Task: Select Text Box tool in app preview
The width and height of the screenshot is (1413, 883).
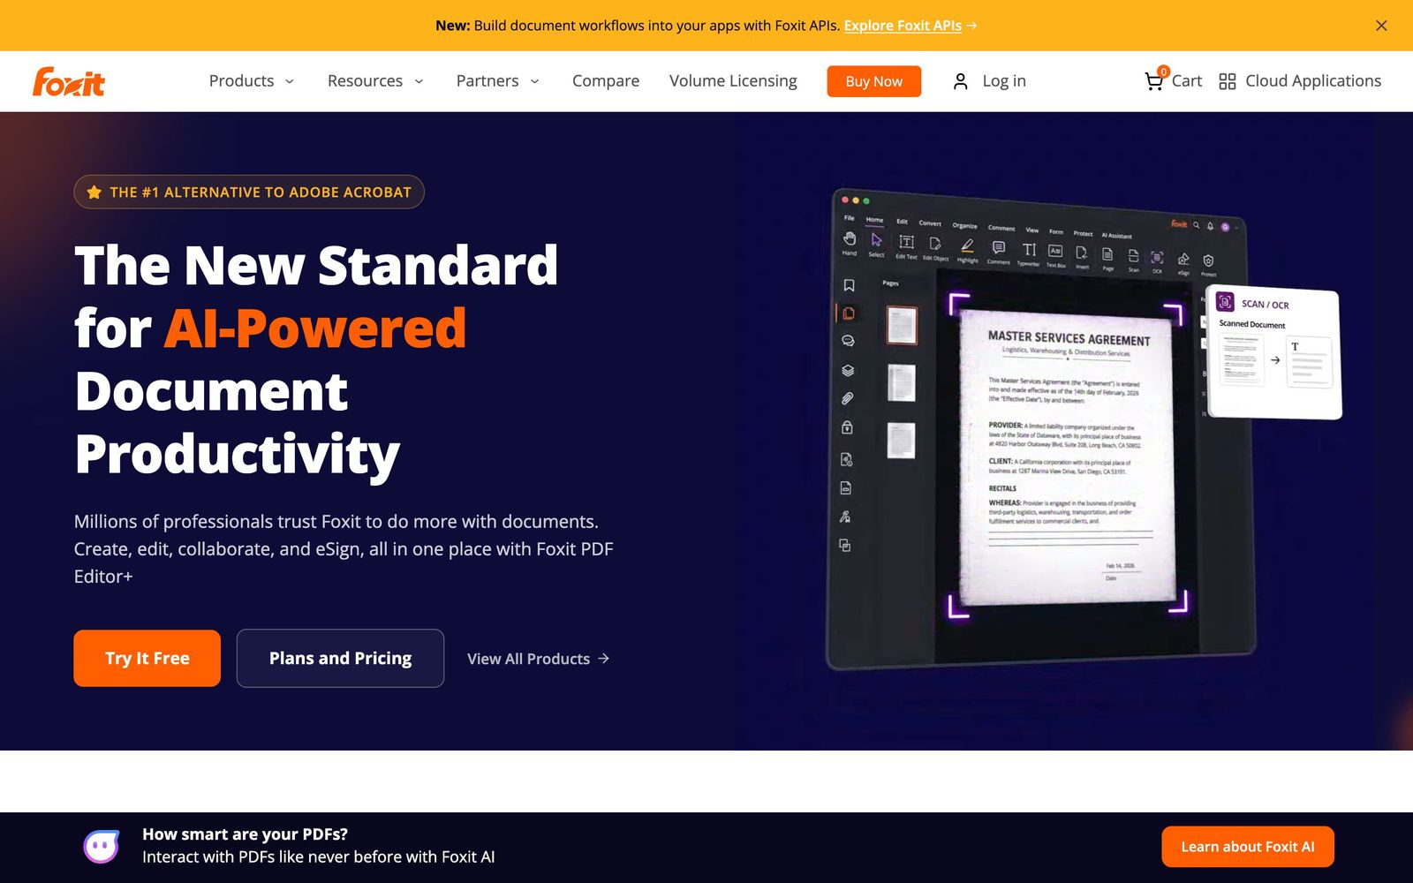Action: click(x=1055, y=256)
